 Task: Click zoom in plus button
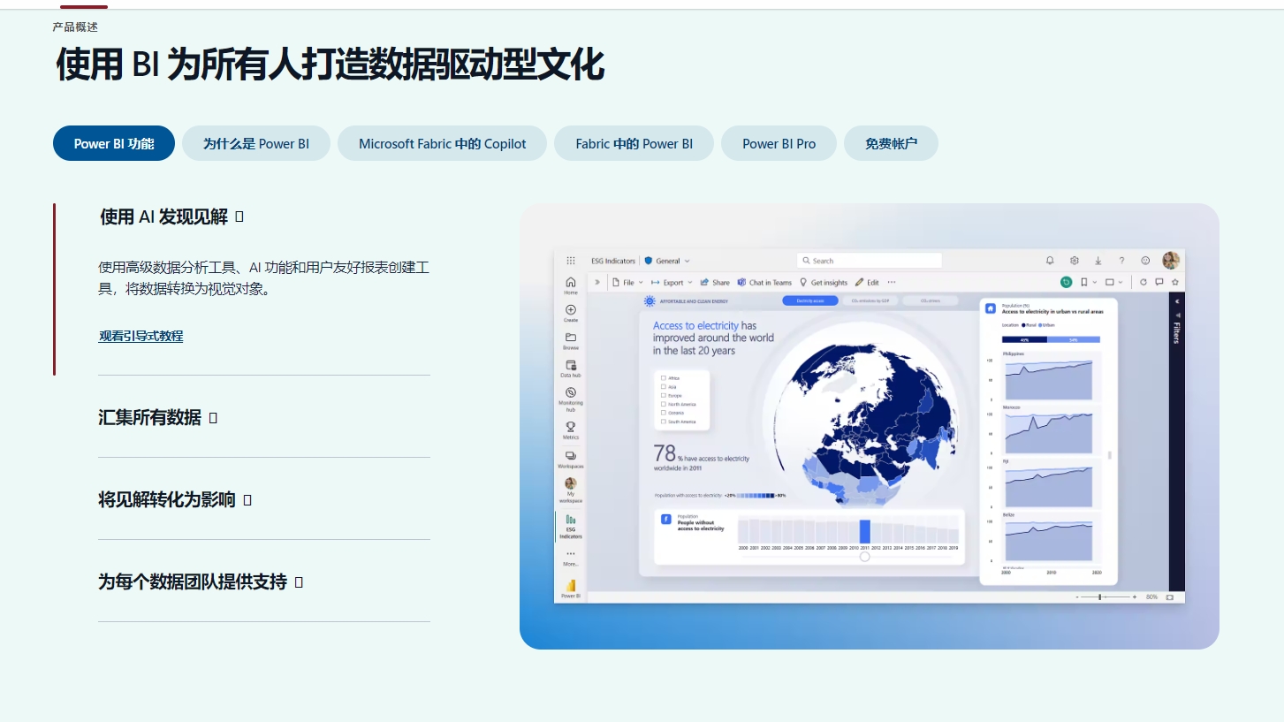(1135, 597)
